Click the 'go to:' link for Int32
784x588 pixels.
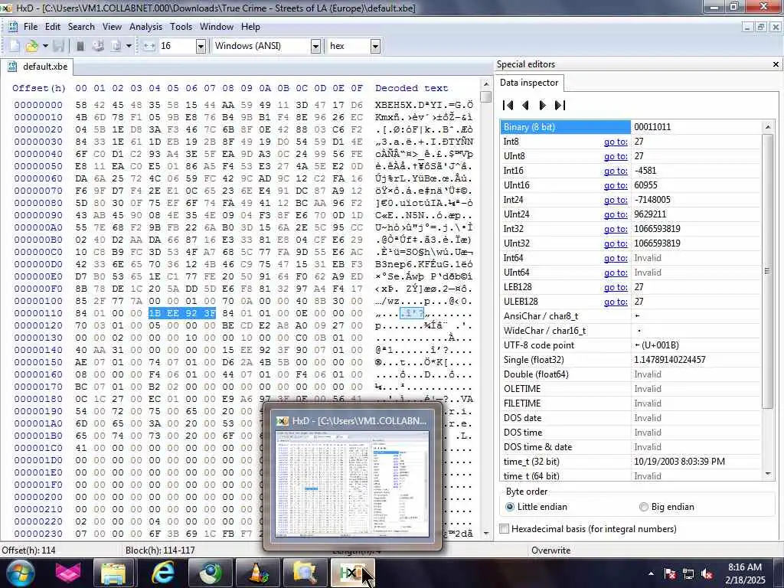[x=616, y=228]
